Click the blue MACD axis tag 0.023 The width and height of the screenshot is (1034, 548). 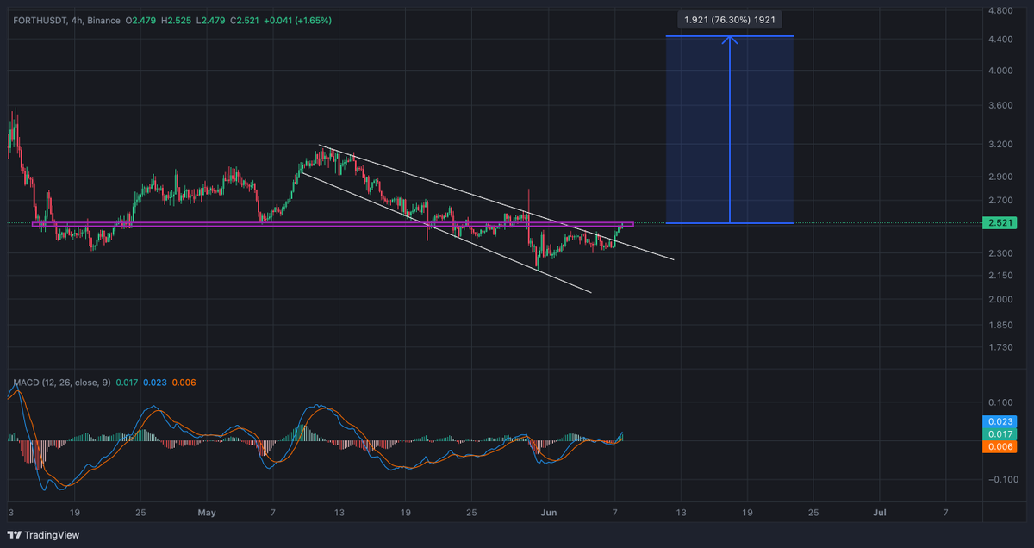pos(1000,422)
